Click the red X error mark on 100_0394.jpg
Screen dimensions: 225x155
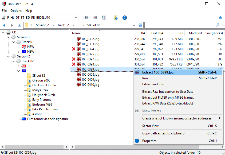[x=74, y=49]
